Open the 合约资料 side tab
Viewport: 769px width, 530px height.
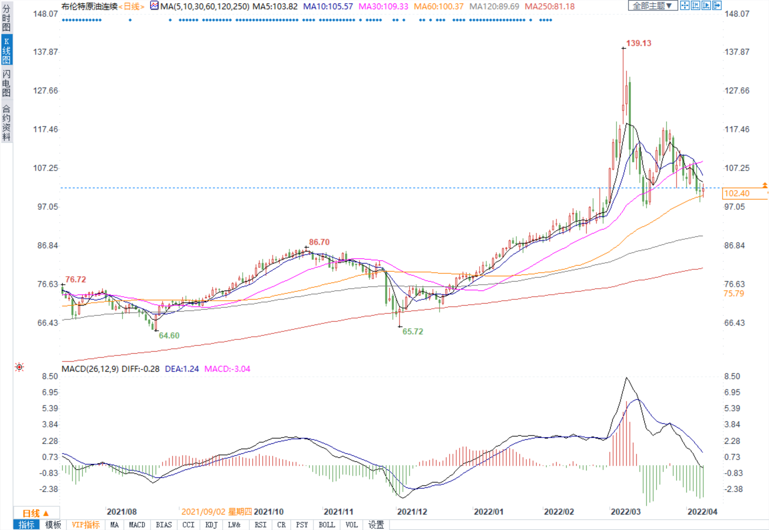(6, 123)
